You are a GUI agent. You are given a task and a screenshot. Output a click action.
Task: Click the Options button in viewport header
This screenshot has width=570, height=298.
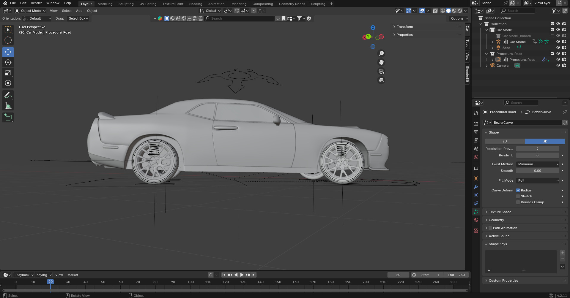(459, 18)
